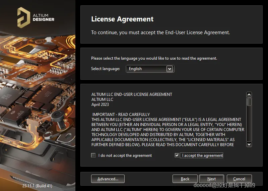Click the 'License Agreement' heading
Screen dimensions: 268x191
coord(122,19)
